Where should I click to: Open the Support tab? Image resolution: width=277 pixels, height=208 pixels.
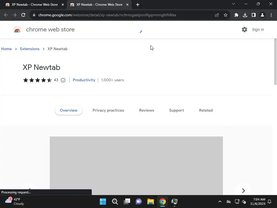(x=176, y=110)
